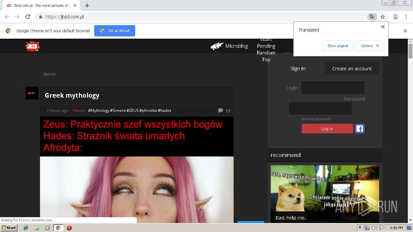Click the remind password link

[x=316, y=119]
